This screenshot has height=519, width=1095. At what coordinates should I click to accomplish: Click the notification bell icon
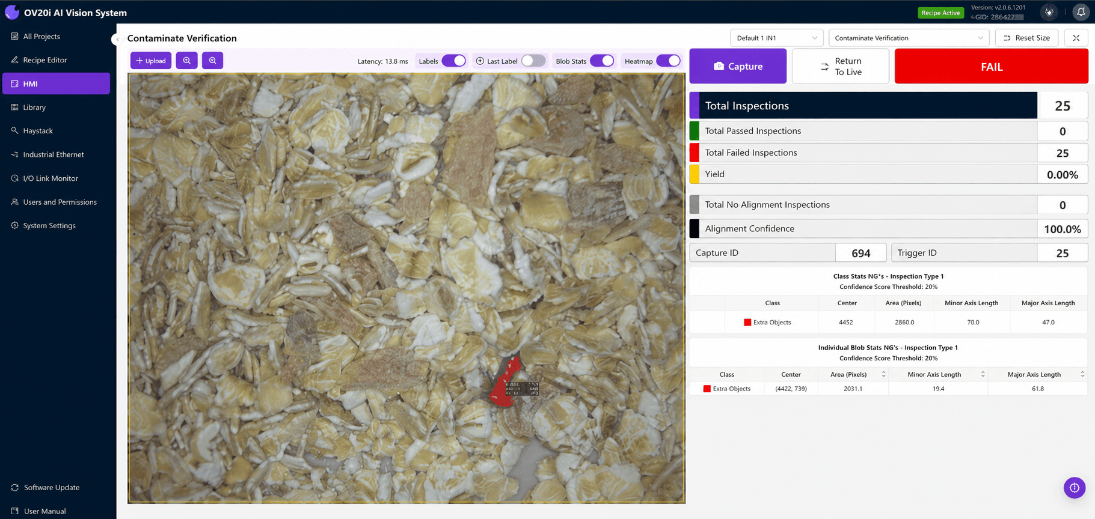1081,12
